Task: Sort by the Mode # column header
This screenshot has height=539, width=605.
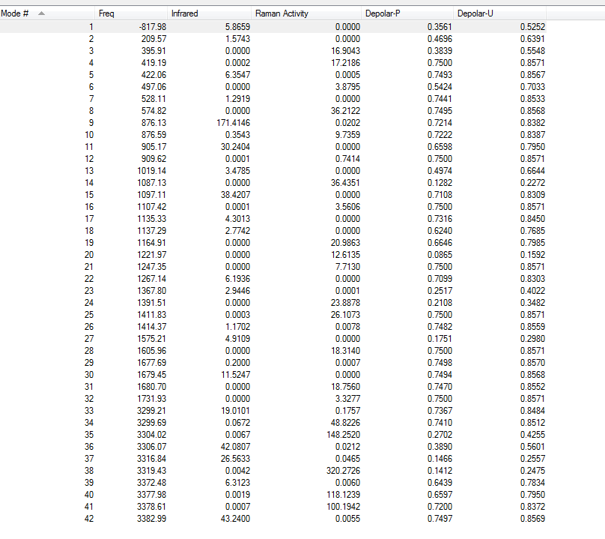Action: [47, 13]
